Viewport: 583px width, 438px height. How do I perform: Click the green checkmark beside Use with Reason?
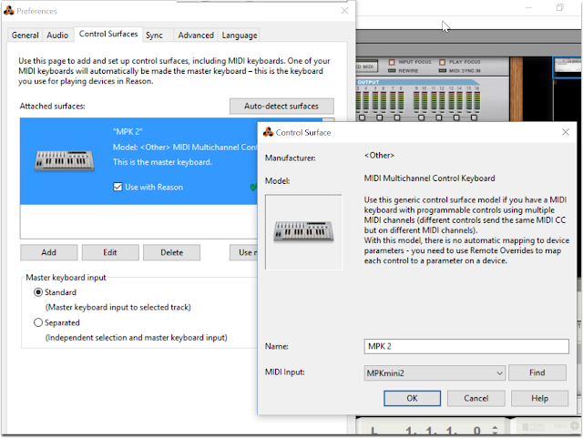253,187
